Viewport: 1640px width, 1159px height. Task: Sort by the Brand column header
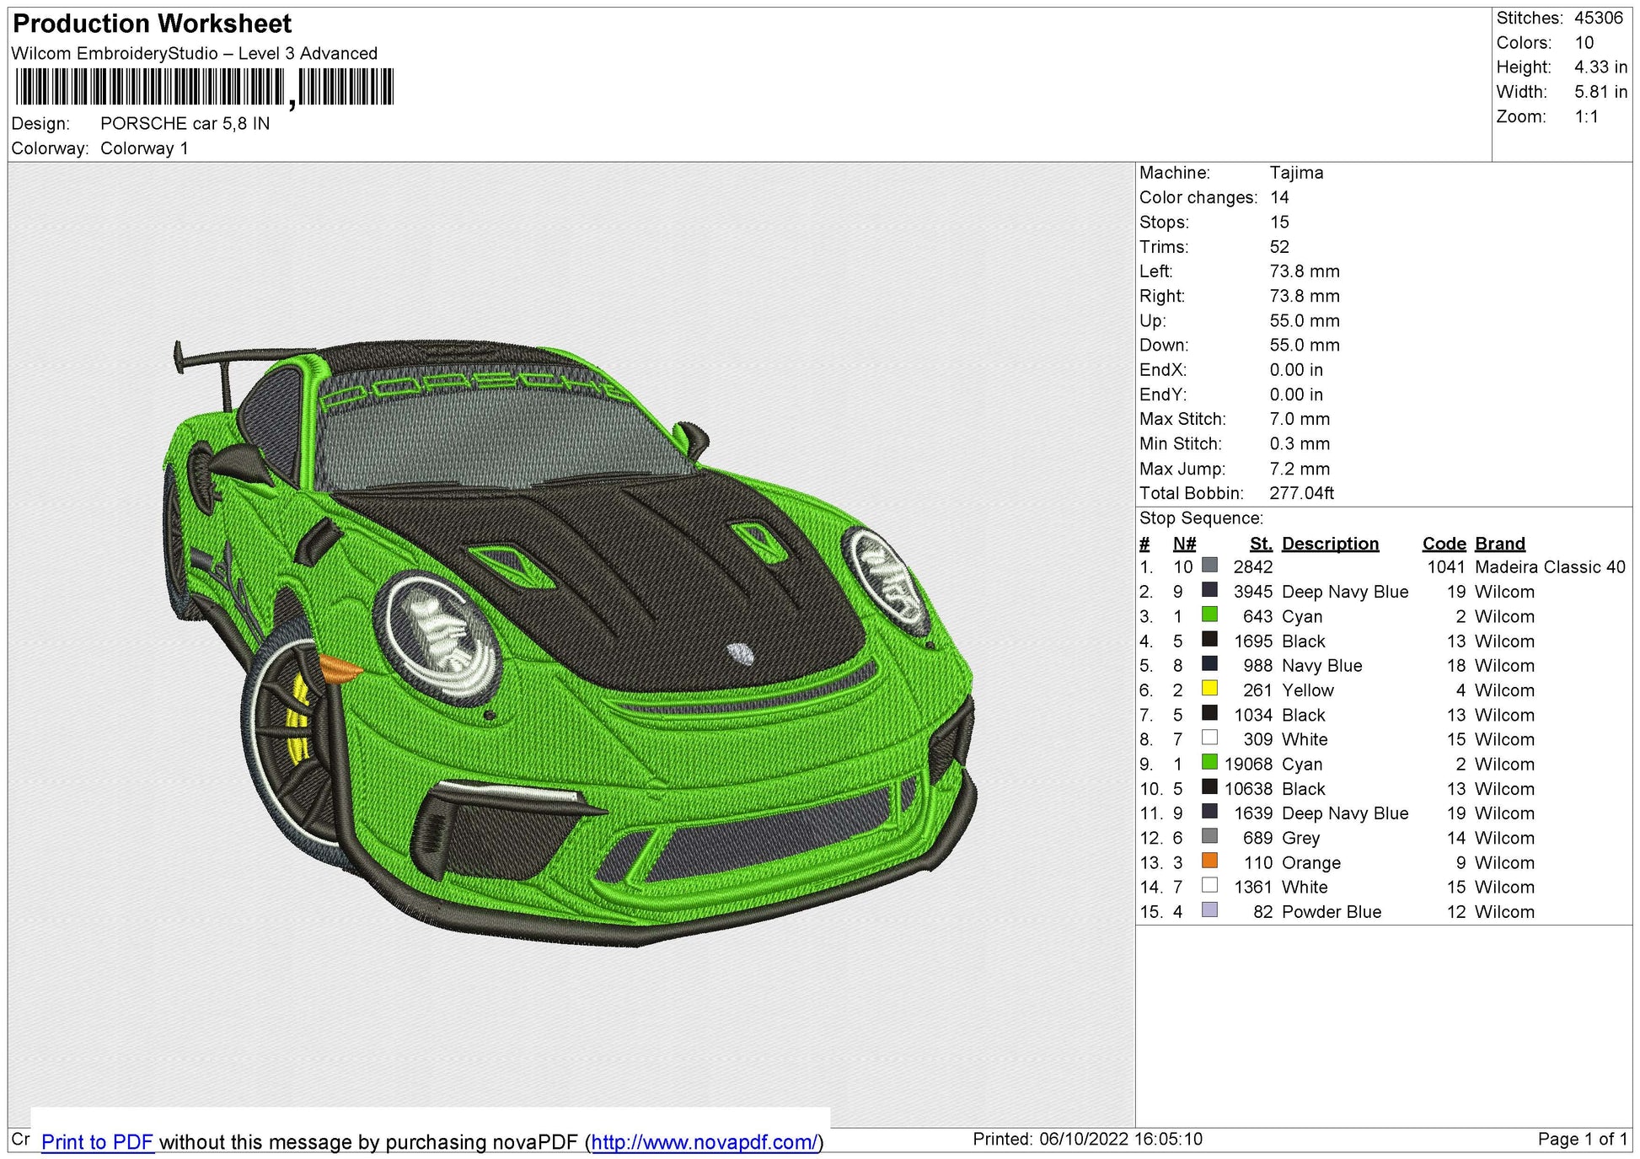pyautogui.click(x=1500, y=544)
